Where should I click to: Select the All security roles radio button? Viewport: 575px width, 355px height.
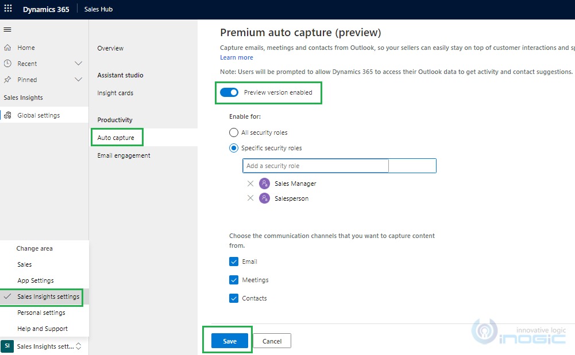(234, 132)
